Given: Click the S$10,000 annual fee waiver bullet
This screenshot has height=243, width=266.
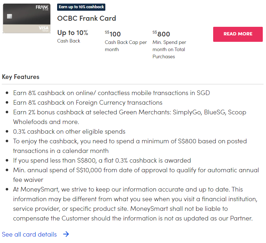Looking at the screenshot, I should point(136,170).
